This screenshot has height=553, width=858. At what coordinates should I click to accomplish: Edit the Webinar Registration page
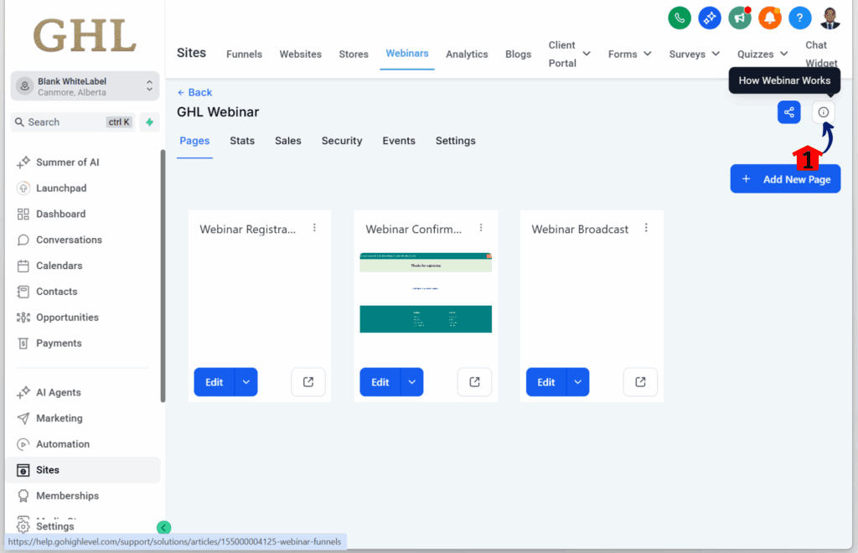(x=214, y=382)
